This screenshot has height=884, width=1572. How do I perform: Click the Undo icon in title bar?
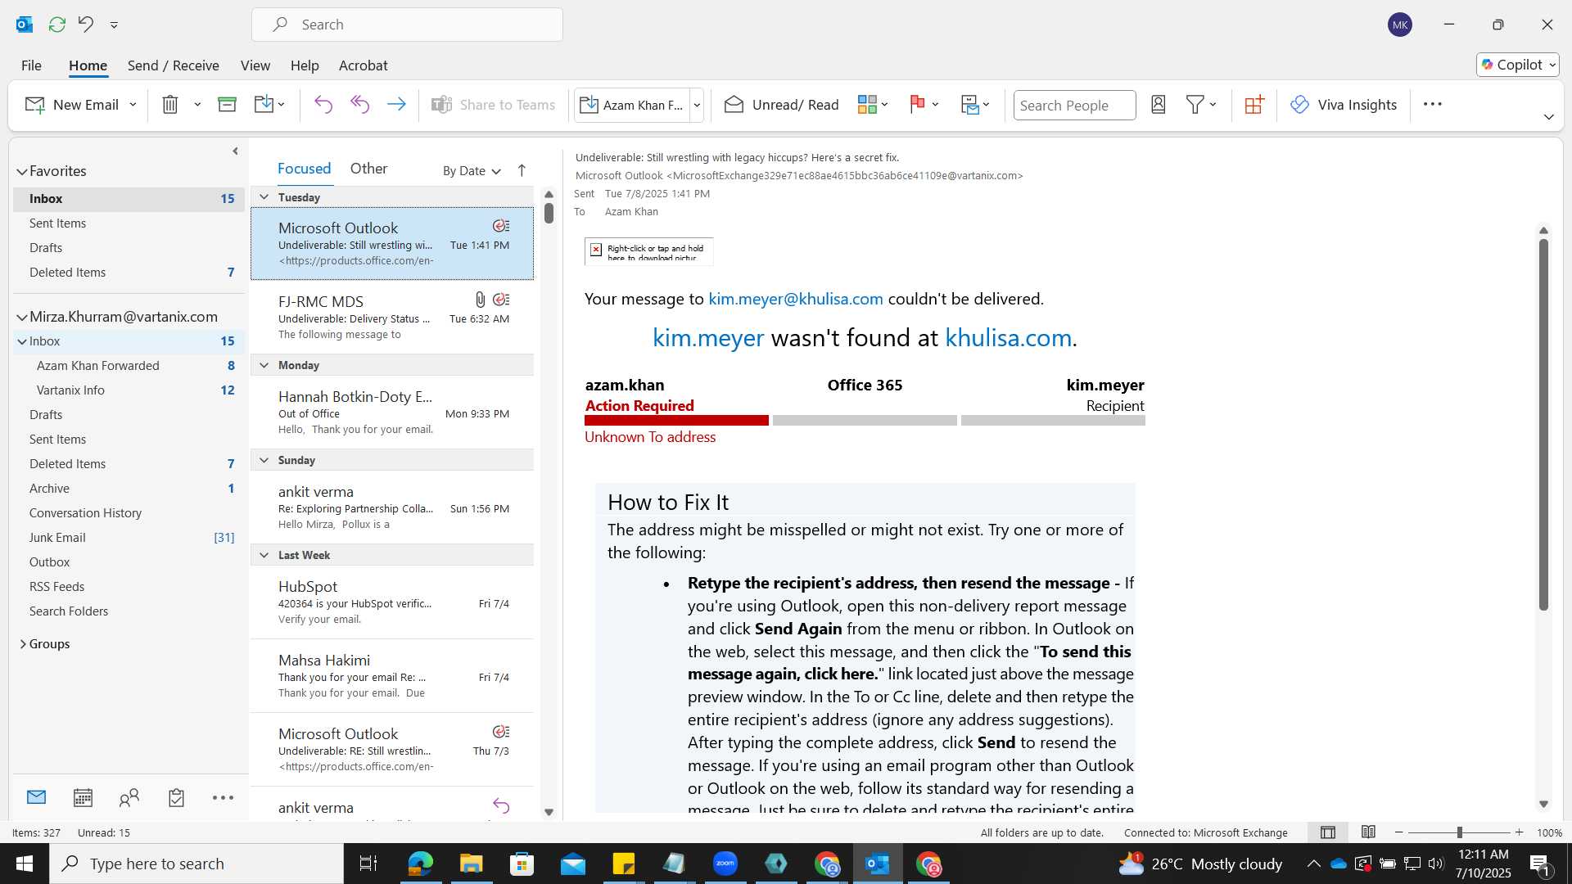(86, 25)
